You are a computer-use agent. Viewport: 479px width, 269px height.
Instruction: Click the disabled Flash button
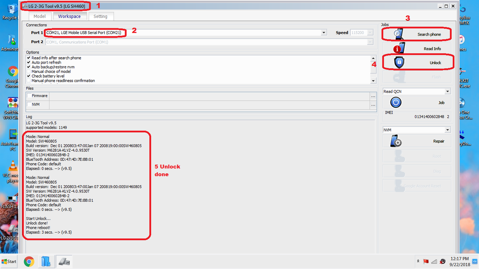[417, 77]
